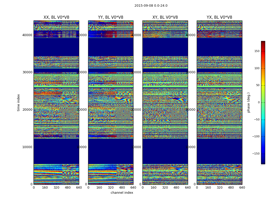Click the 10000 tick label on XX panel
269x205 pixels.
(27, 147)
